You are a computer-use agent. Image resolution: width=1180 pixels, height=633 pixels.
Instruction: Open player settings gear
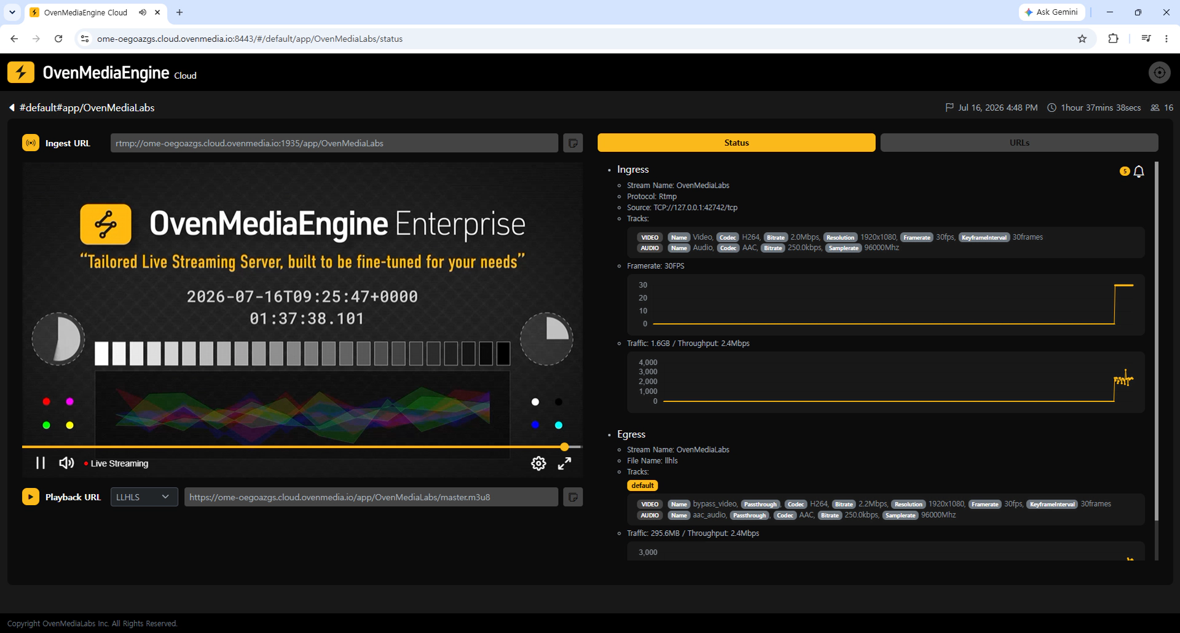pyautogui.click(x=538, y=463)
